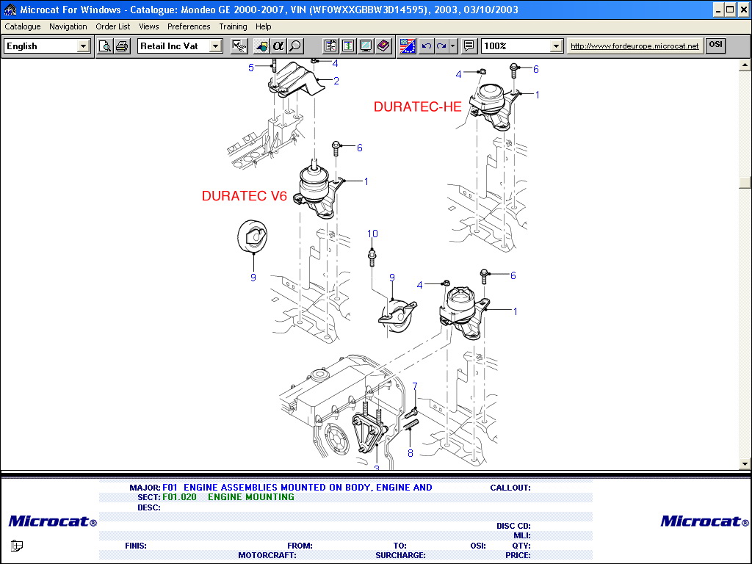Click the undo arrow button
The height and width of the screenshot is (564, 752).
[426, 46]
